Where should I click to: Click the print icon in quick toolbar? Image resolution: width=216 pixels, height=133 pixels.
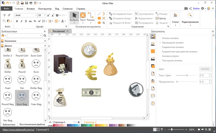31,3
